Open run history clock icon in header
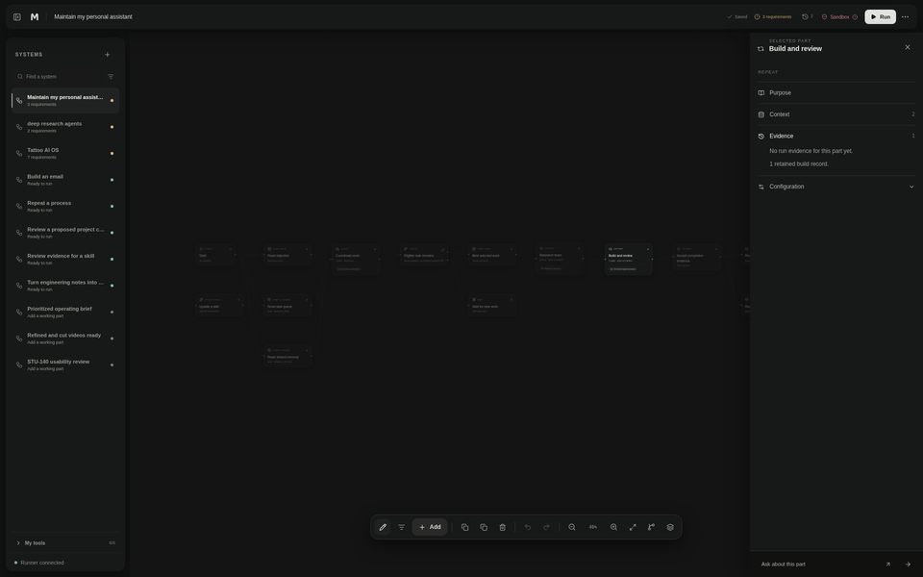The height and width of the screenshot is (577, 923). tap(808, 17)
